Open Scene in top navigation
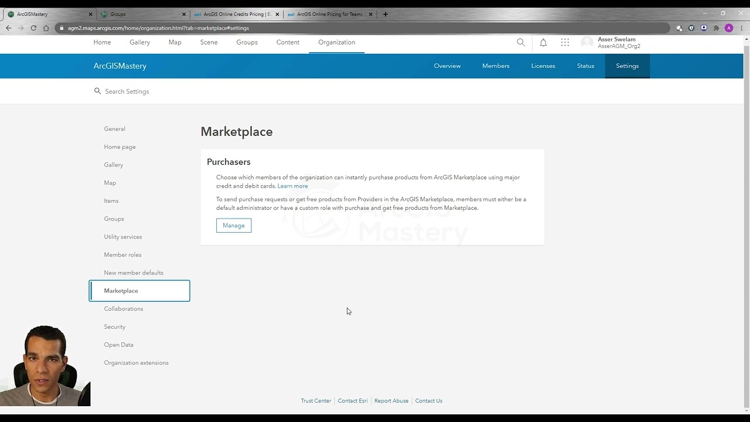 coord(209,42)
